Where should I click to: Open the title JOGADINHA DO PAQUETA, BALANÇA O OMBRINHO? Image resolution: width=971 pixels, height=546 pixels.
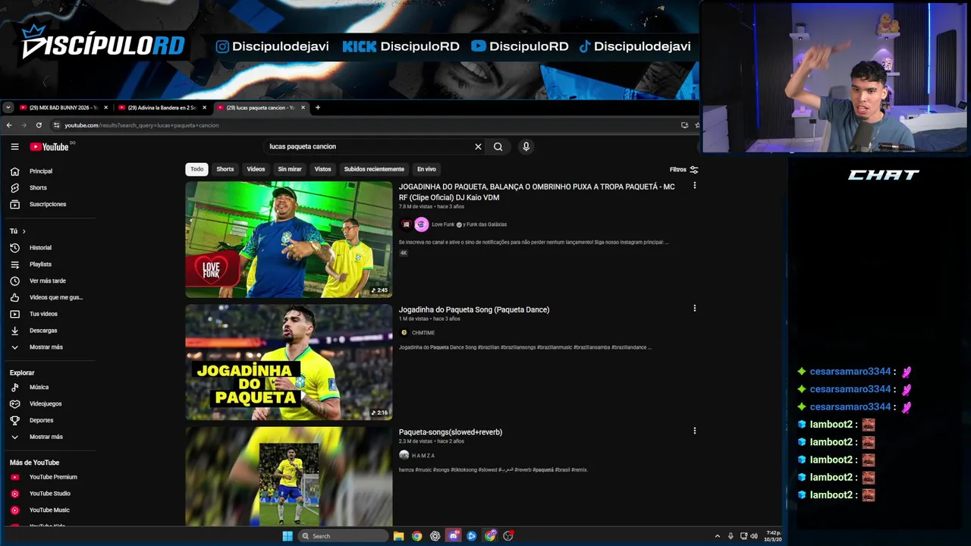[x=536, y=192]
